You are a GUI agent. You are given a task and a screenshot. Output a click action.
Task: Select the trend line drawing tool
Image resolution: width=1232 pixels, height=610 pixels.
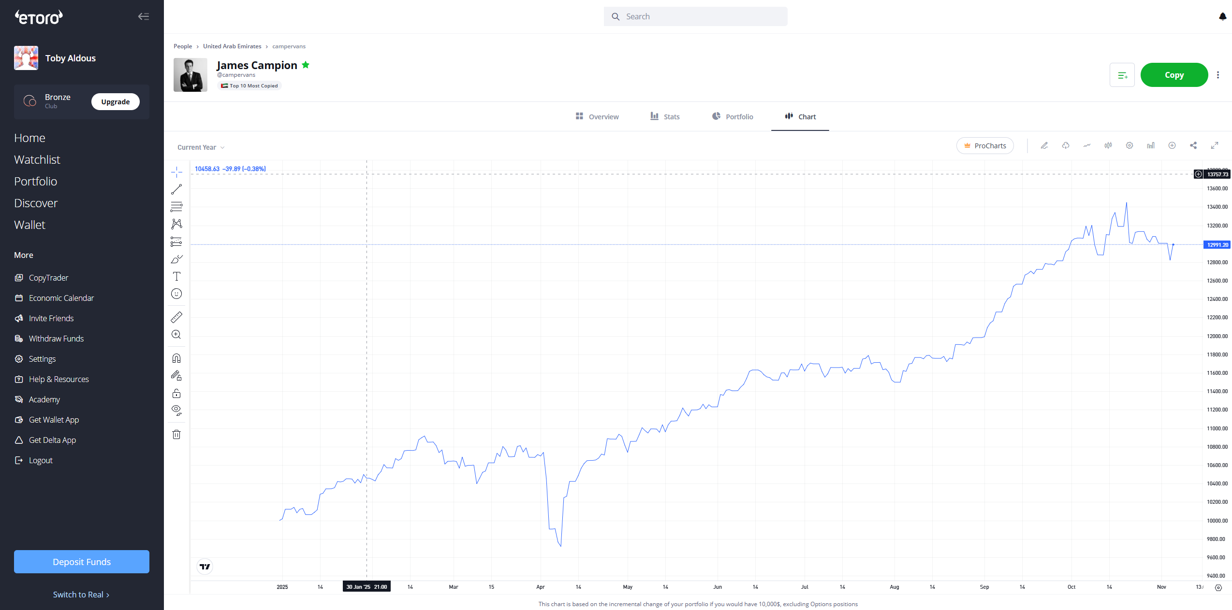(x=176, y=189)
